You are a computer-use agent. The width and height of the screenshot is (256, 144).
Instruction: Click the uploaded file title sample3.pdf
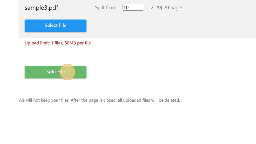41,8
